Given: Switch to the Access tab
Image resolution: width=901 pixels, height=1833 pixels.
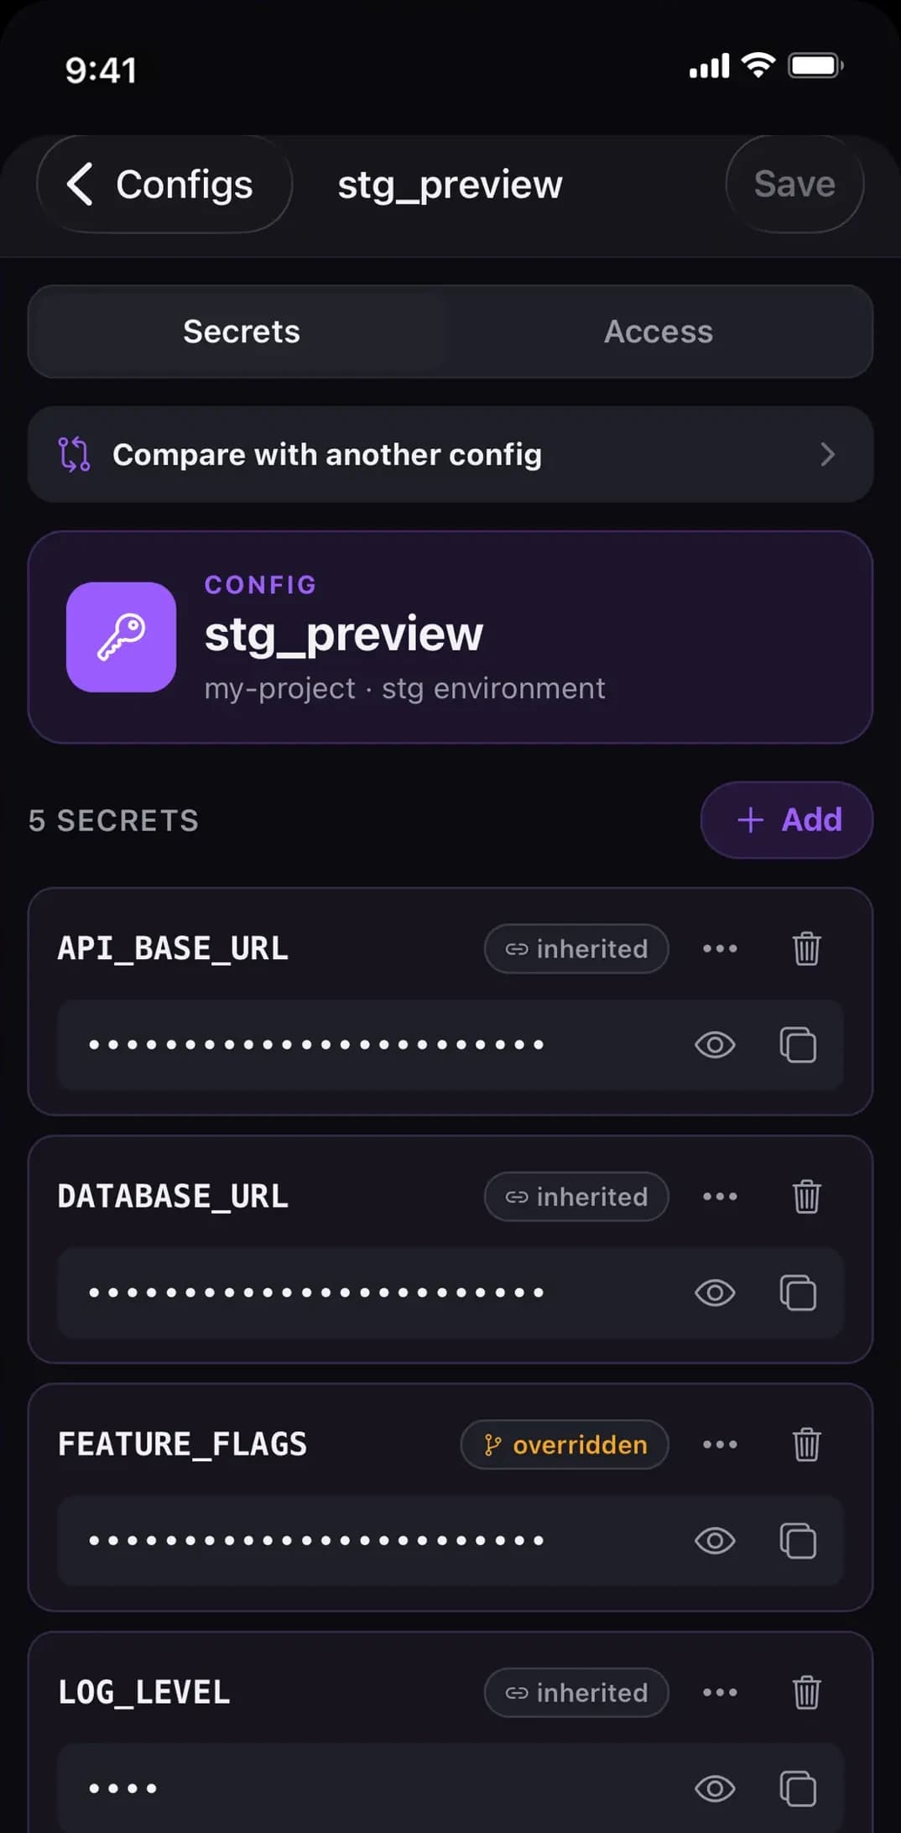Looking at the screenshot, I should (x=659, y=332).
